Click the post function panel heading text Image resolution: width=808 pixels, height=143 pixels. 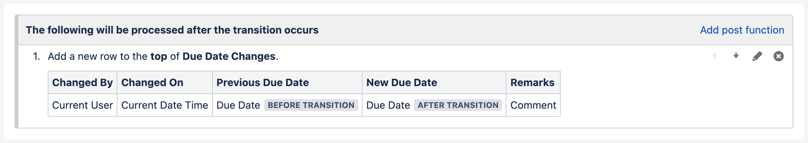pos(172,30)
